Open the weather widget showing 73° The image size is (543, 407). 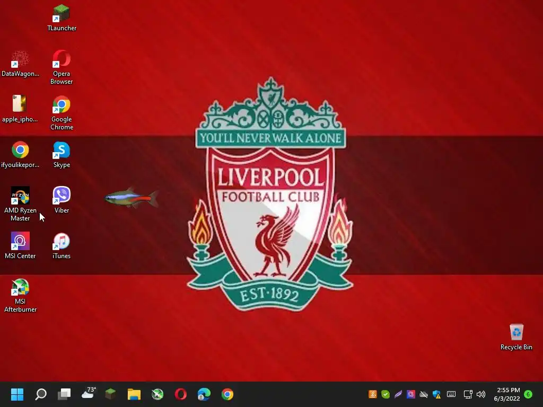tap(88, 393)
